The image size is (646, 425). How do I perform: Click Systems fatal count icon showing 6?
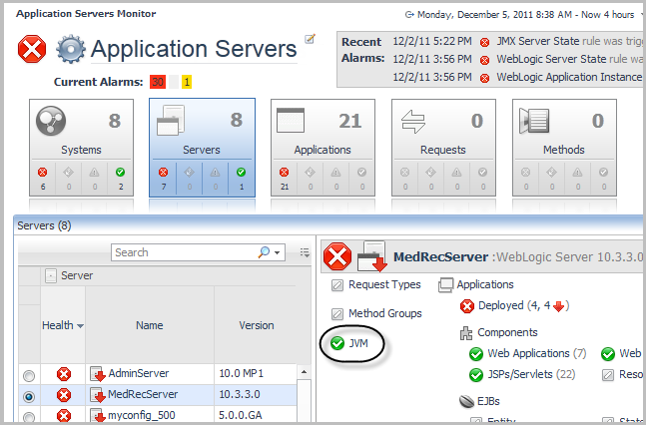[43, 173]
